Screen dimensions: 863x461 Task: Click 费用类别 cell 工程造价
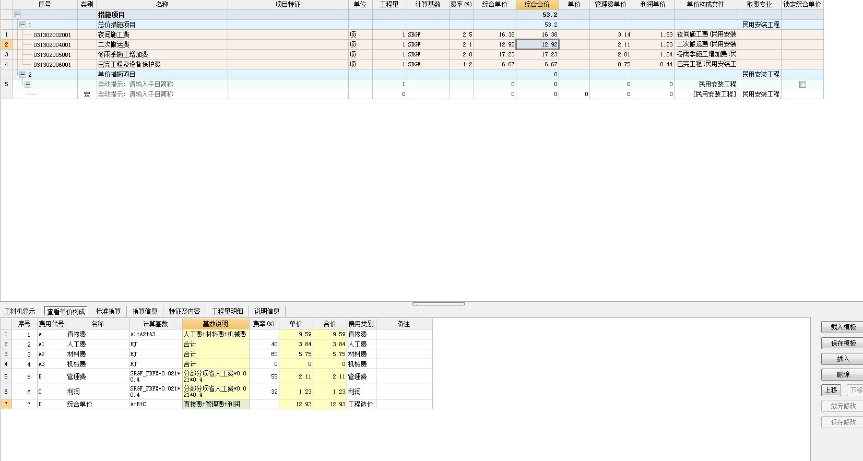[x=361, y=404]
